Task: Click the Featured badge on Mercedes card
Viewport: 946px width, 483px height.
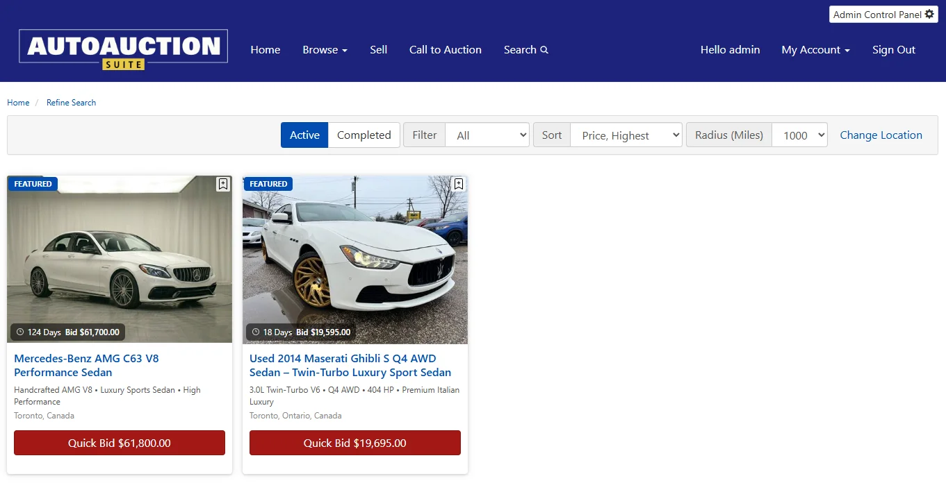Action: pyautogui.click(x=33, y=184)
